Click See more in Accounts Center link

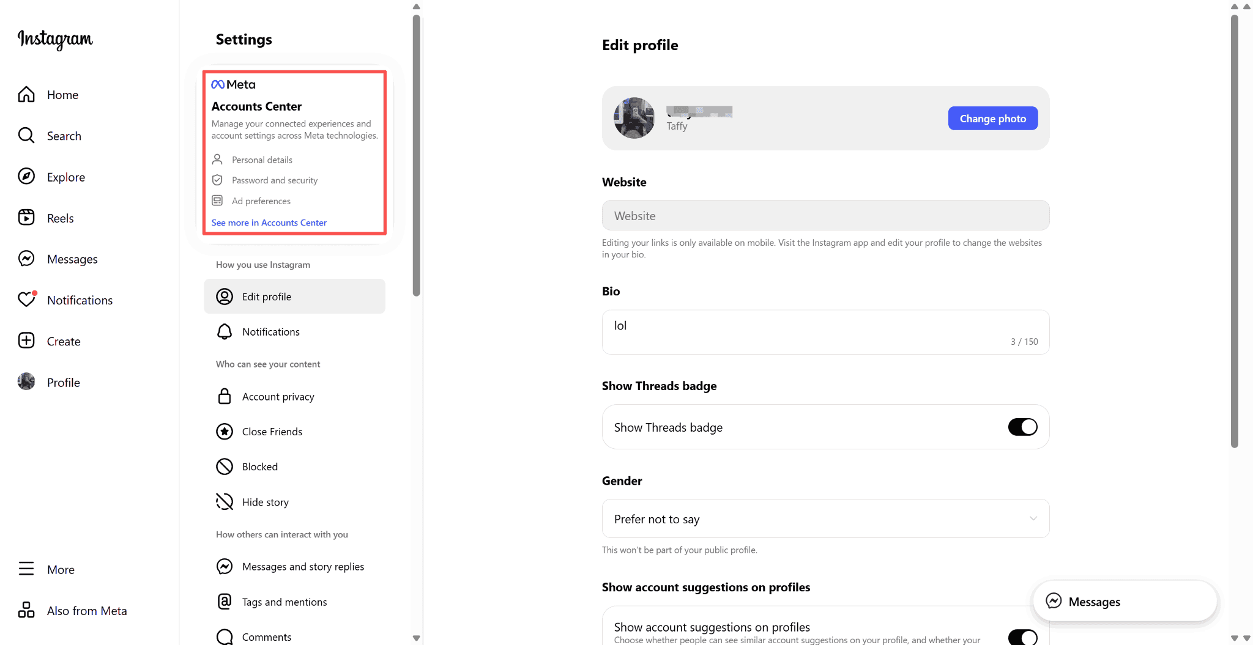[x=269, y=223]
